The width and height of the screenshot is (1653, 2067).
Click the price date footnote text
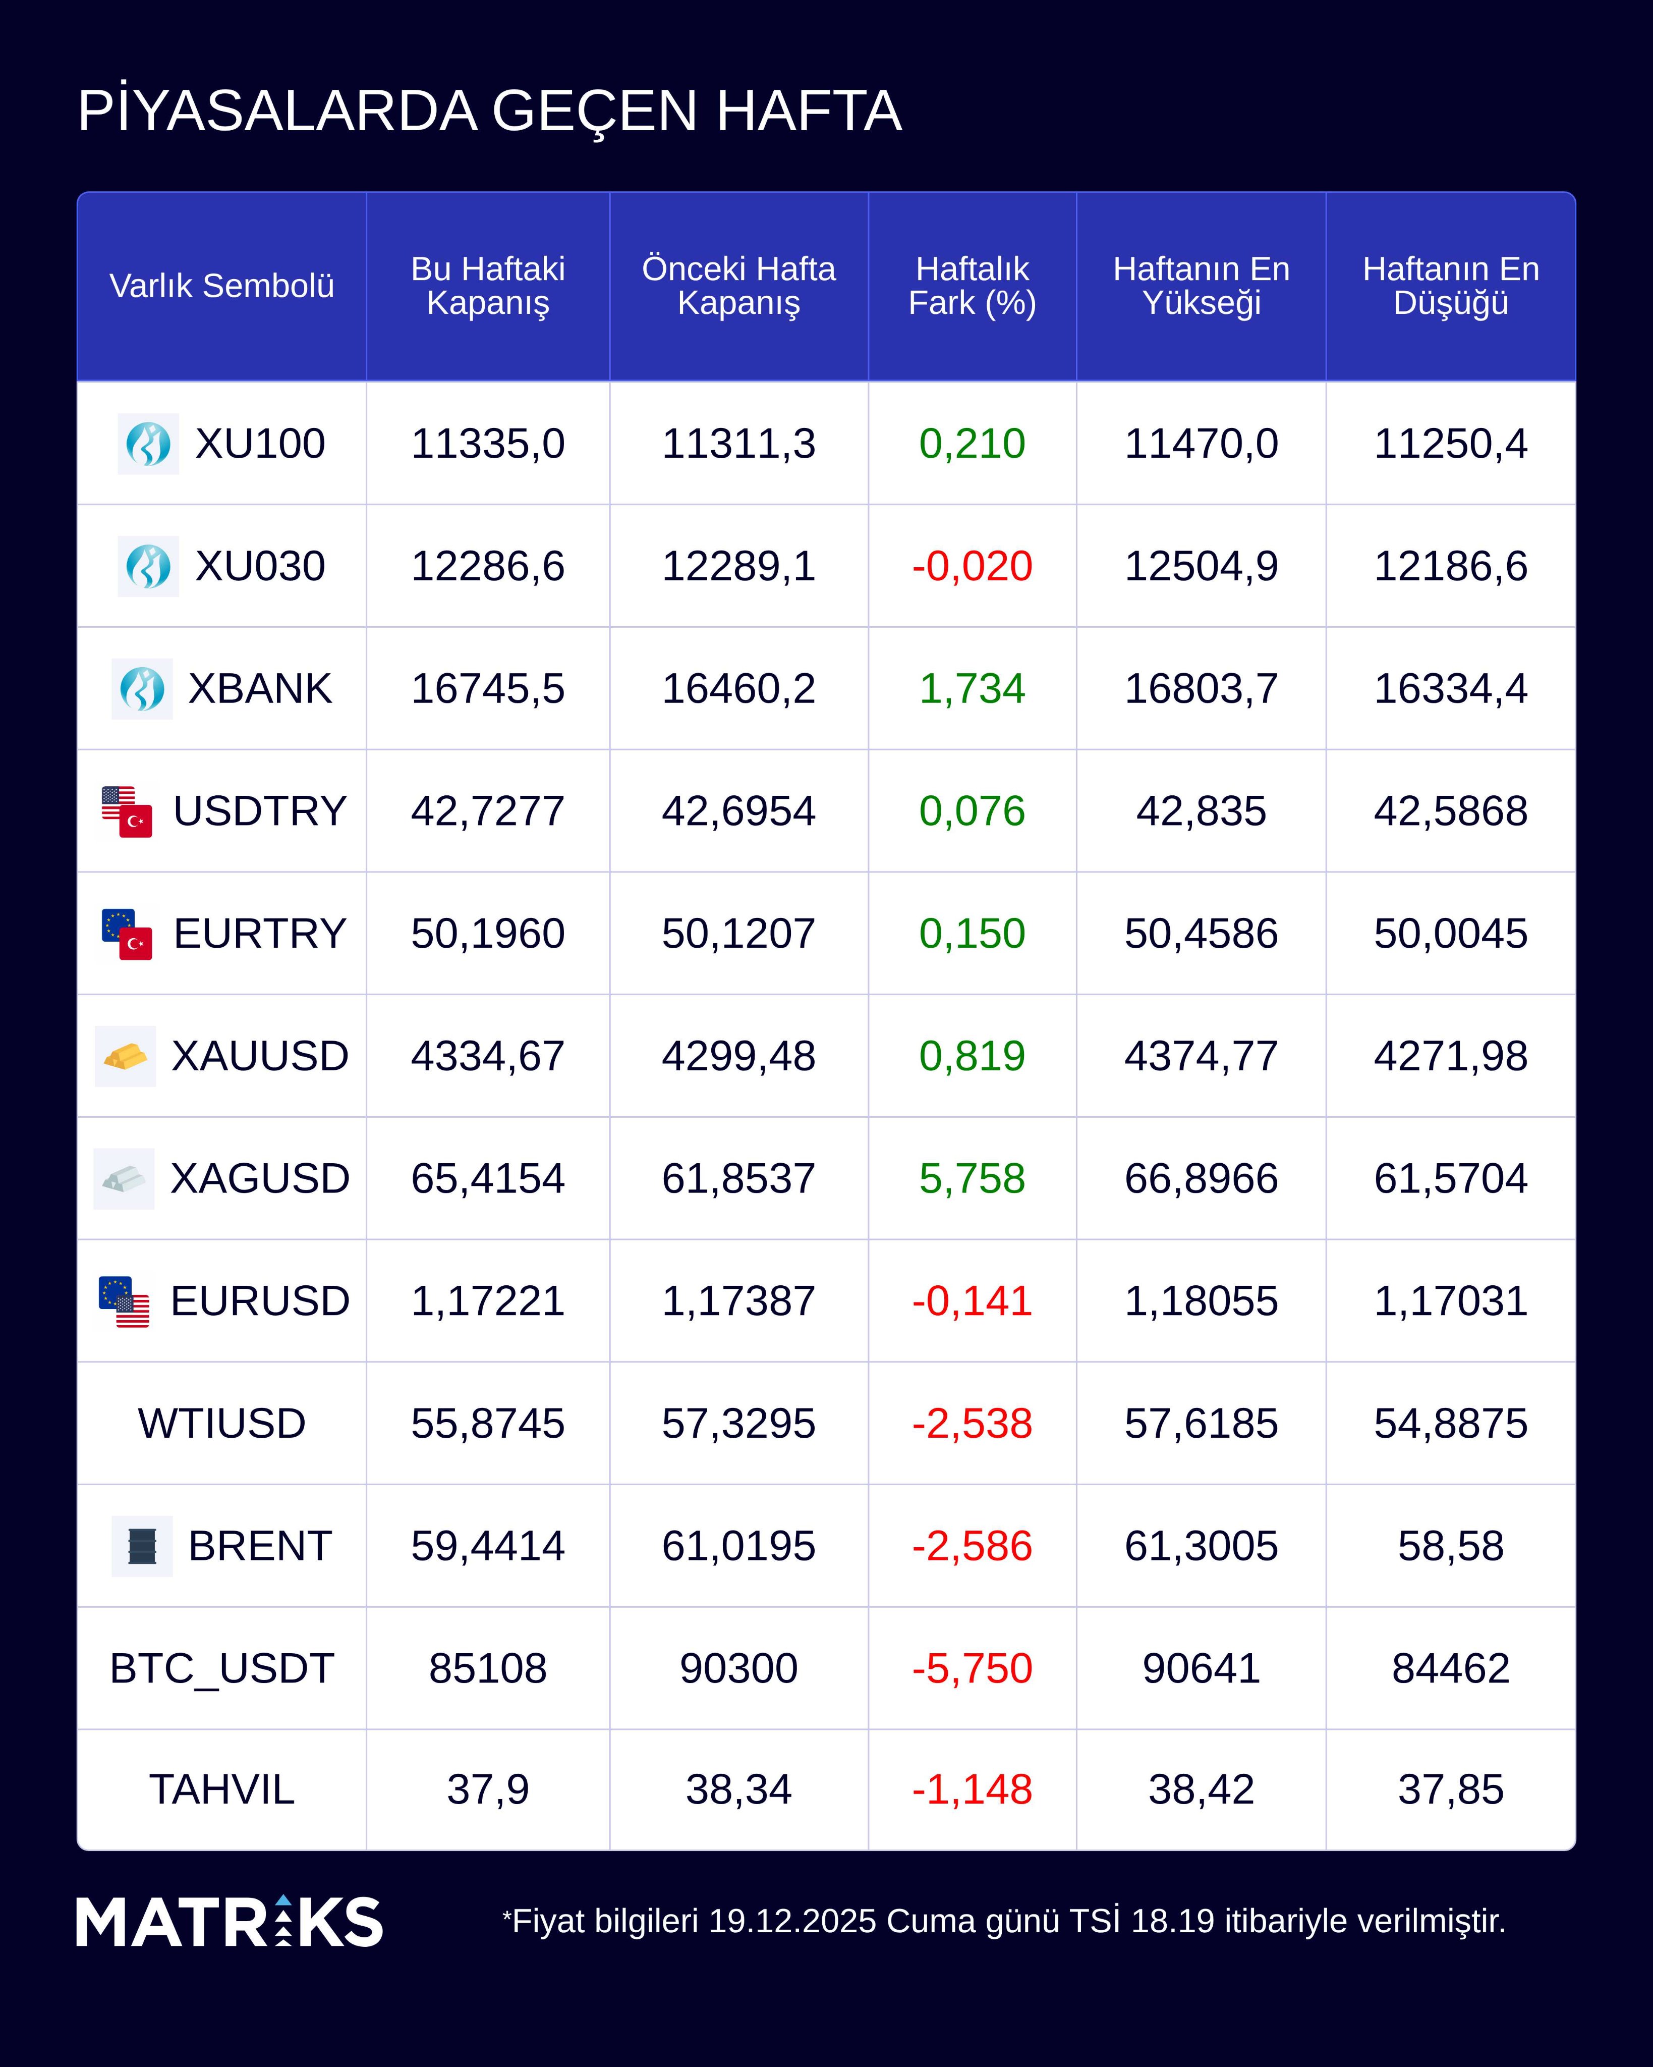[x=1003, y=1921]
